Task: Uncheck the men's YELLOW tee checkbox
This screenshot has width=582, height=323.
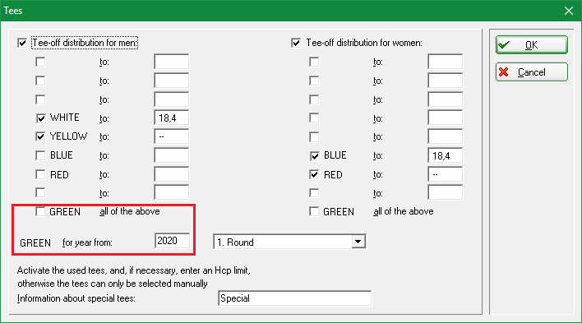Action: pos(40,136)
